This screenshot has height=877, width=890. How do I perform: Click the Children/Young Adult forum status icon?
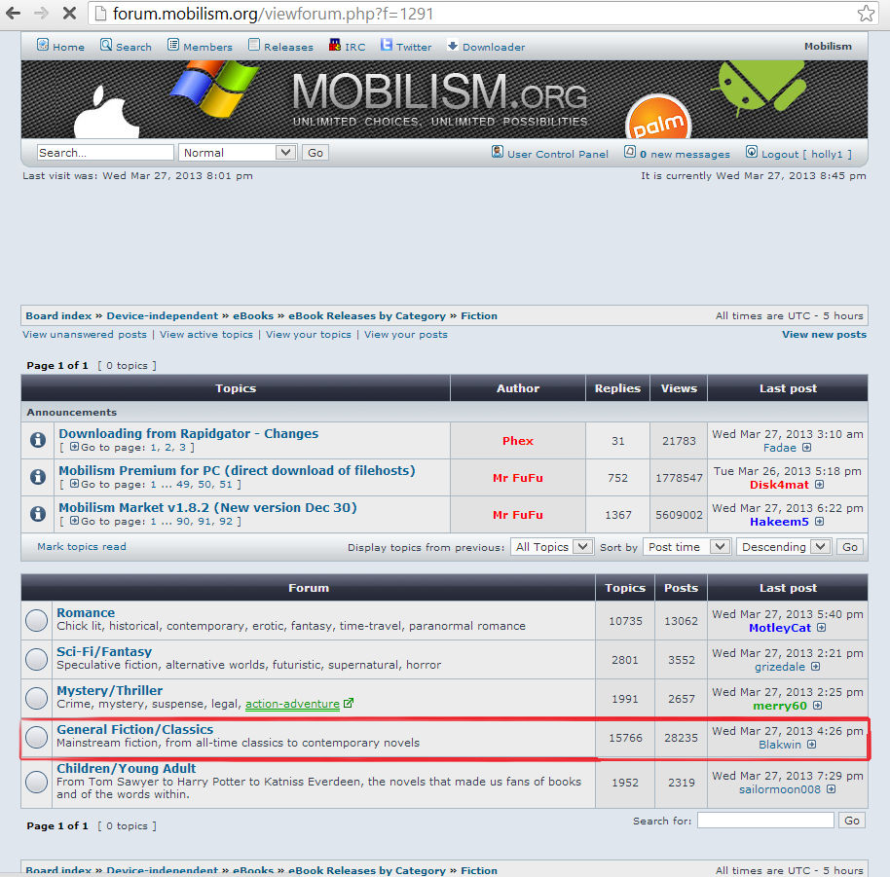coord(36,782)
